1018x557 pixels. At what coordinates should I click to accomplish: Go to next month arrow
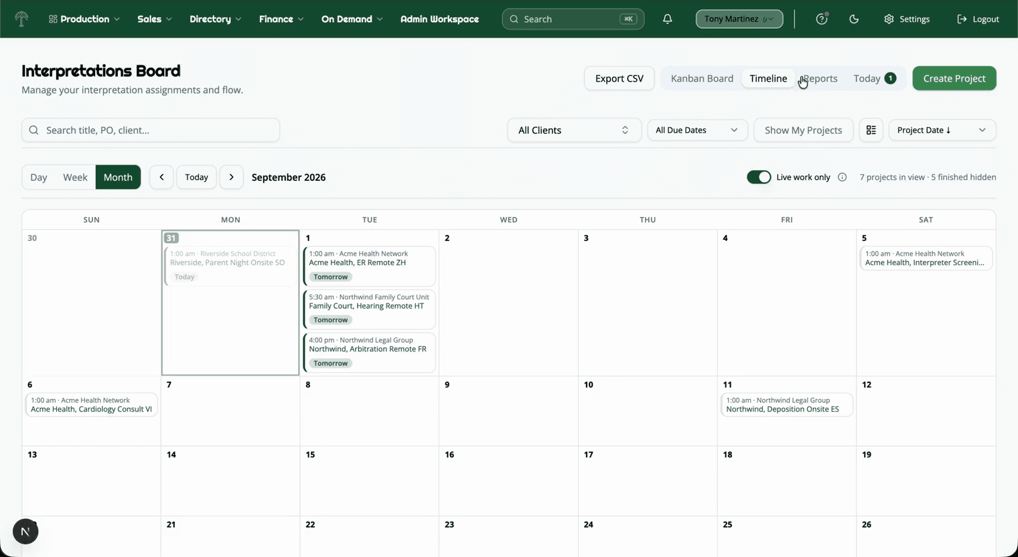pyautogui.click(x=232, y=177)
